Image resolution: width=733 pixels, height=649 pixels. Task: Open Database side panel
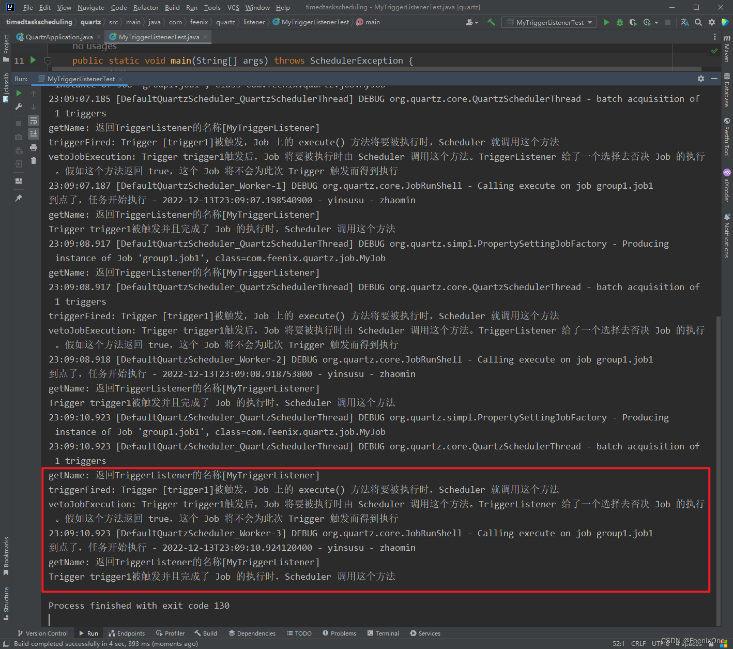click(727, 89)
